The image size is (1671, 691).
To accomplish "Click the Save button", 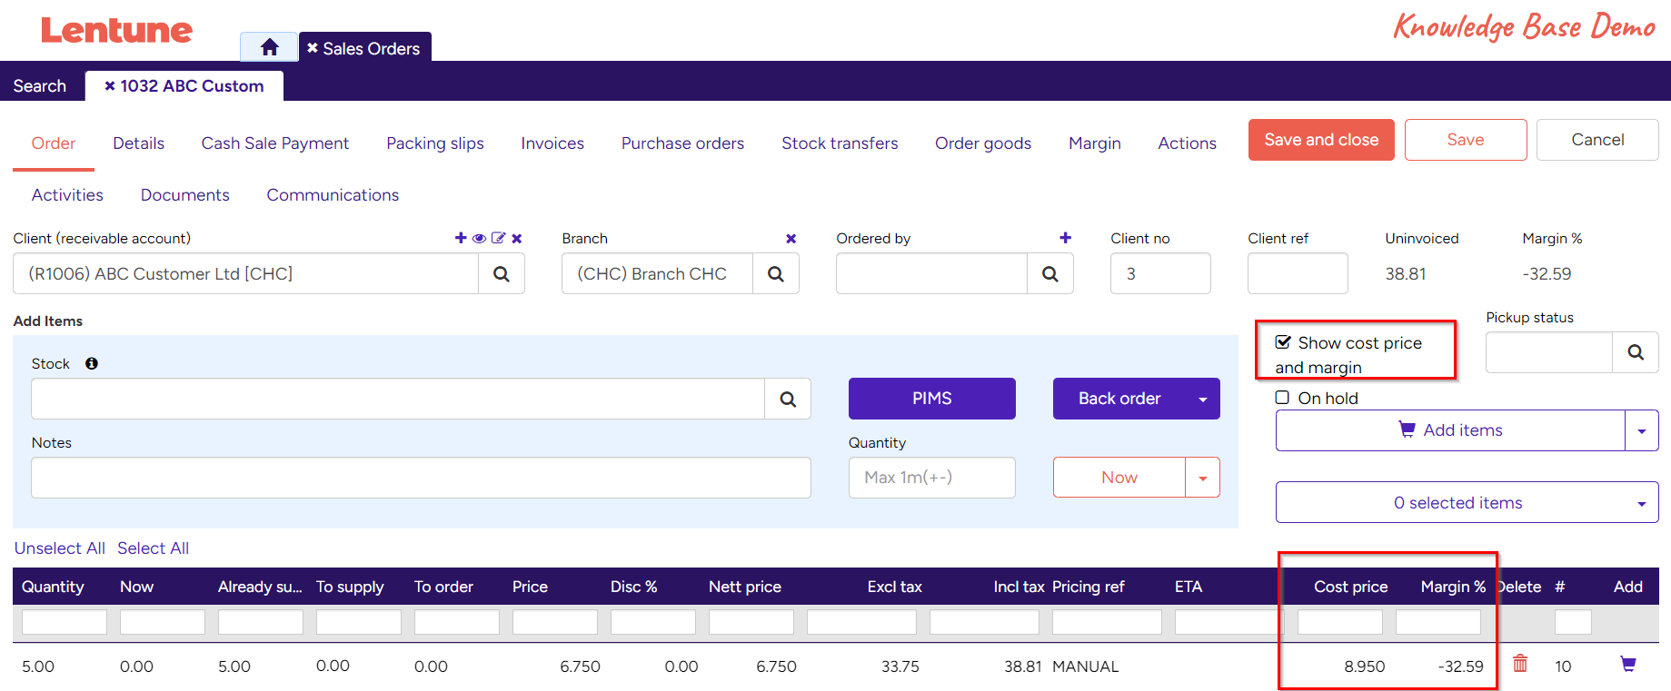I will click(1466, 140).
